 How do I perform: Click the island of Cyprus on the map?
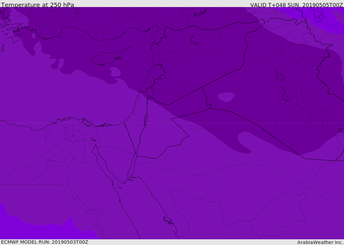[x=107, y=58]
